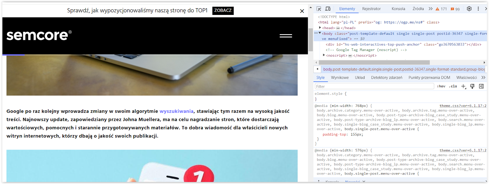This screenshot has width=489, height=184.
Task: Expand the head element node
Action: coord(320,28)
